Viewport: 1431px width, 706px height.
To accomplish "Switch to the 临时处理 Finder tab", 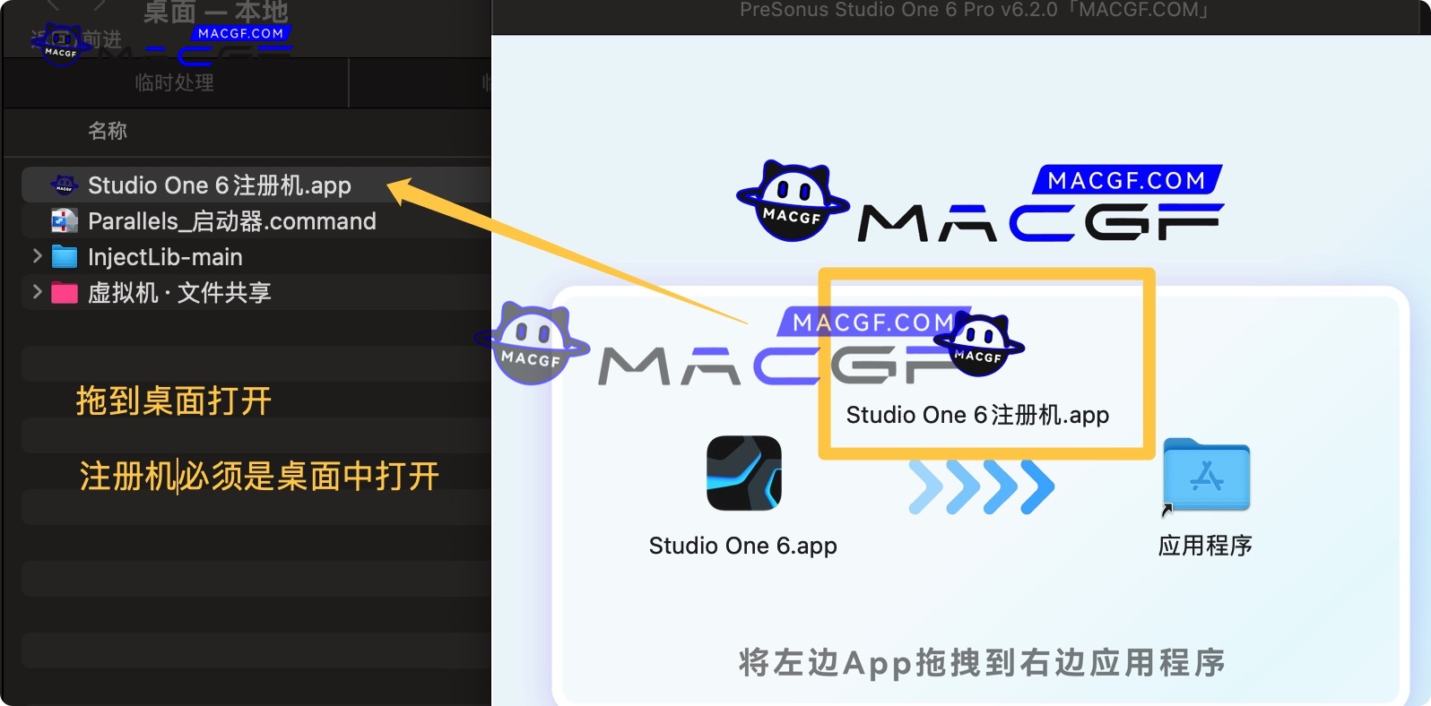I will point(174,83).
